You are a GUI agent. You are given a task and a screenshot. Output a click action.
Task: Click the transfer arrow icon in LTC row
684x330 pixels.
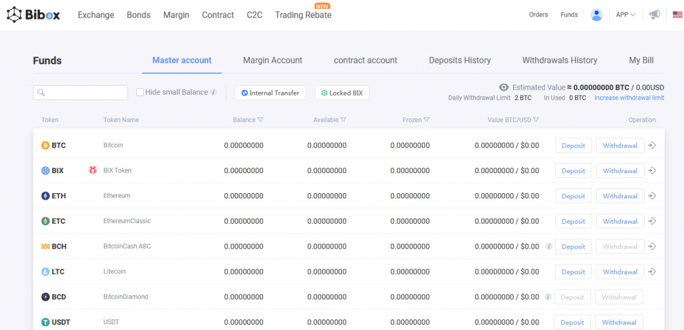652,272
